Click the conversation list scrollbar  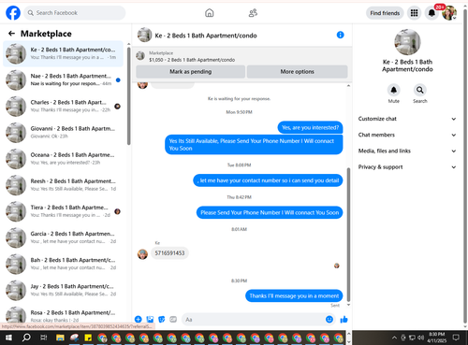pyautogui.click(x=128, y=96)
